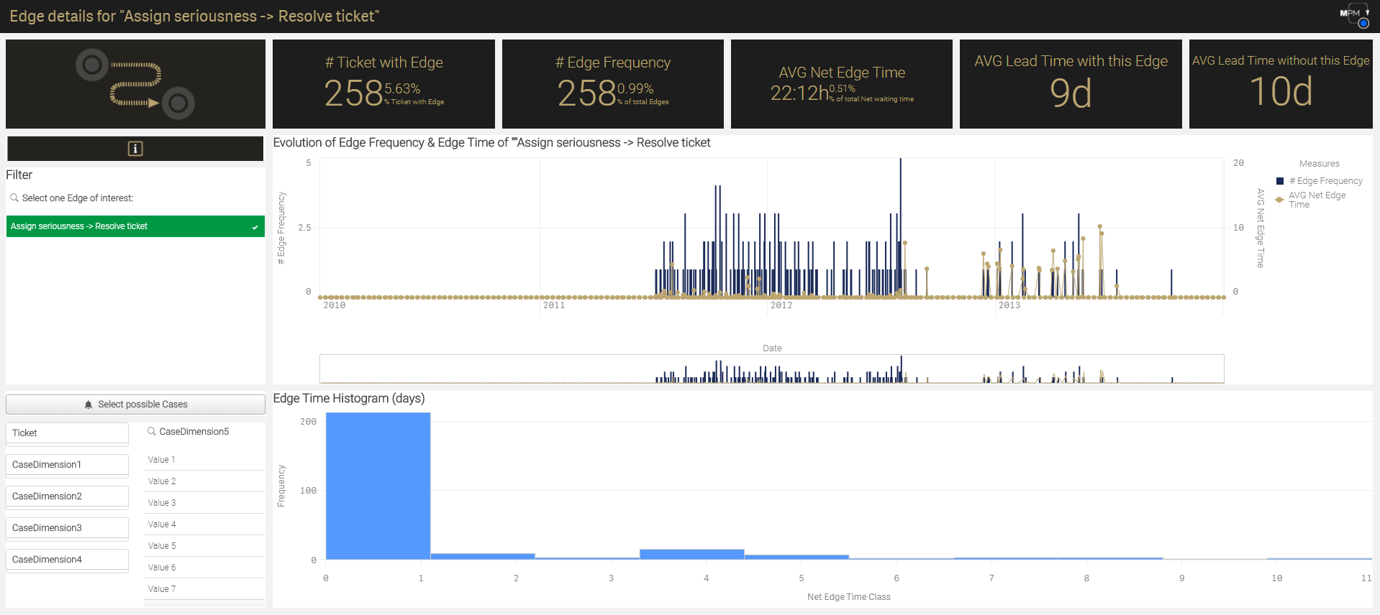
Task: Select 'Value 3' in CaseDimension5 list
Action: pos(204,503)
